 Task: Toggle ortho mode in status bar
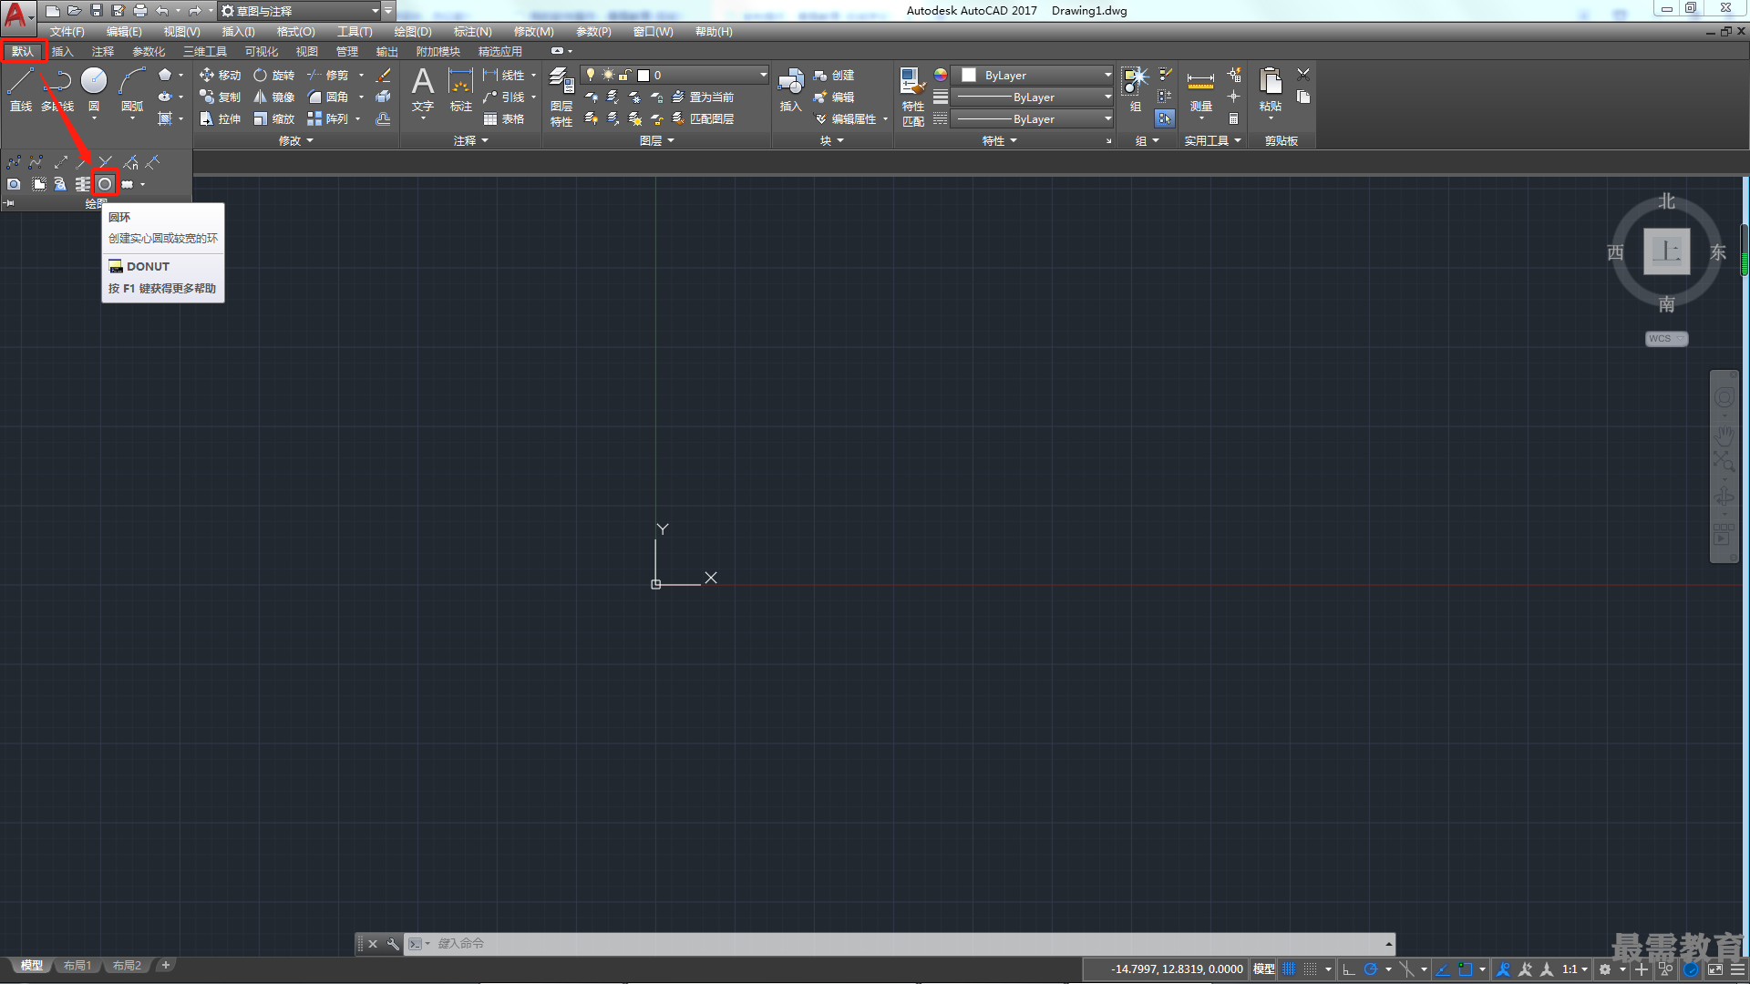[x=1349, y=969]
